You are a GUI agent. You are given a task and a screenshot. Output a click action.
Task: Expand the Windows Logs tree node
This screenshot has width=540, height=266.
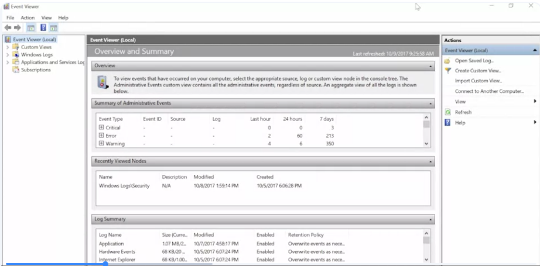(x=8, y=54)
